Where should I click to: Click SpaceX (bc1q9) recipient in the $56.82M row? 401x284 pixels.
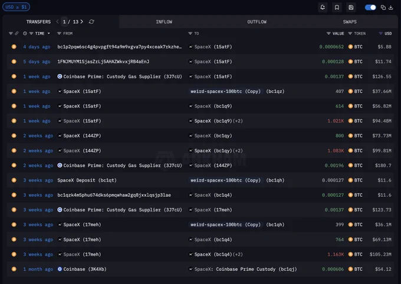(x=211, y=106)
